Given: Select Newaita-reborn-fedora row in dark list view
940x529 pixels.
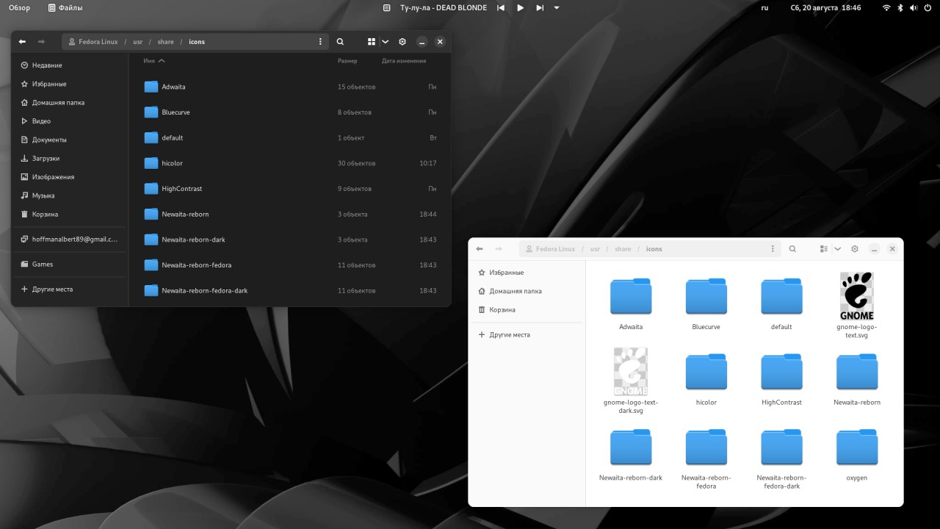Looking at the screenshot, I should pyautogui.click(x=290, y=265).
